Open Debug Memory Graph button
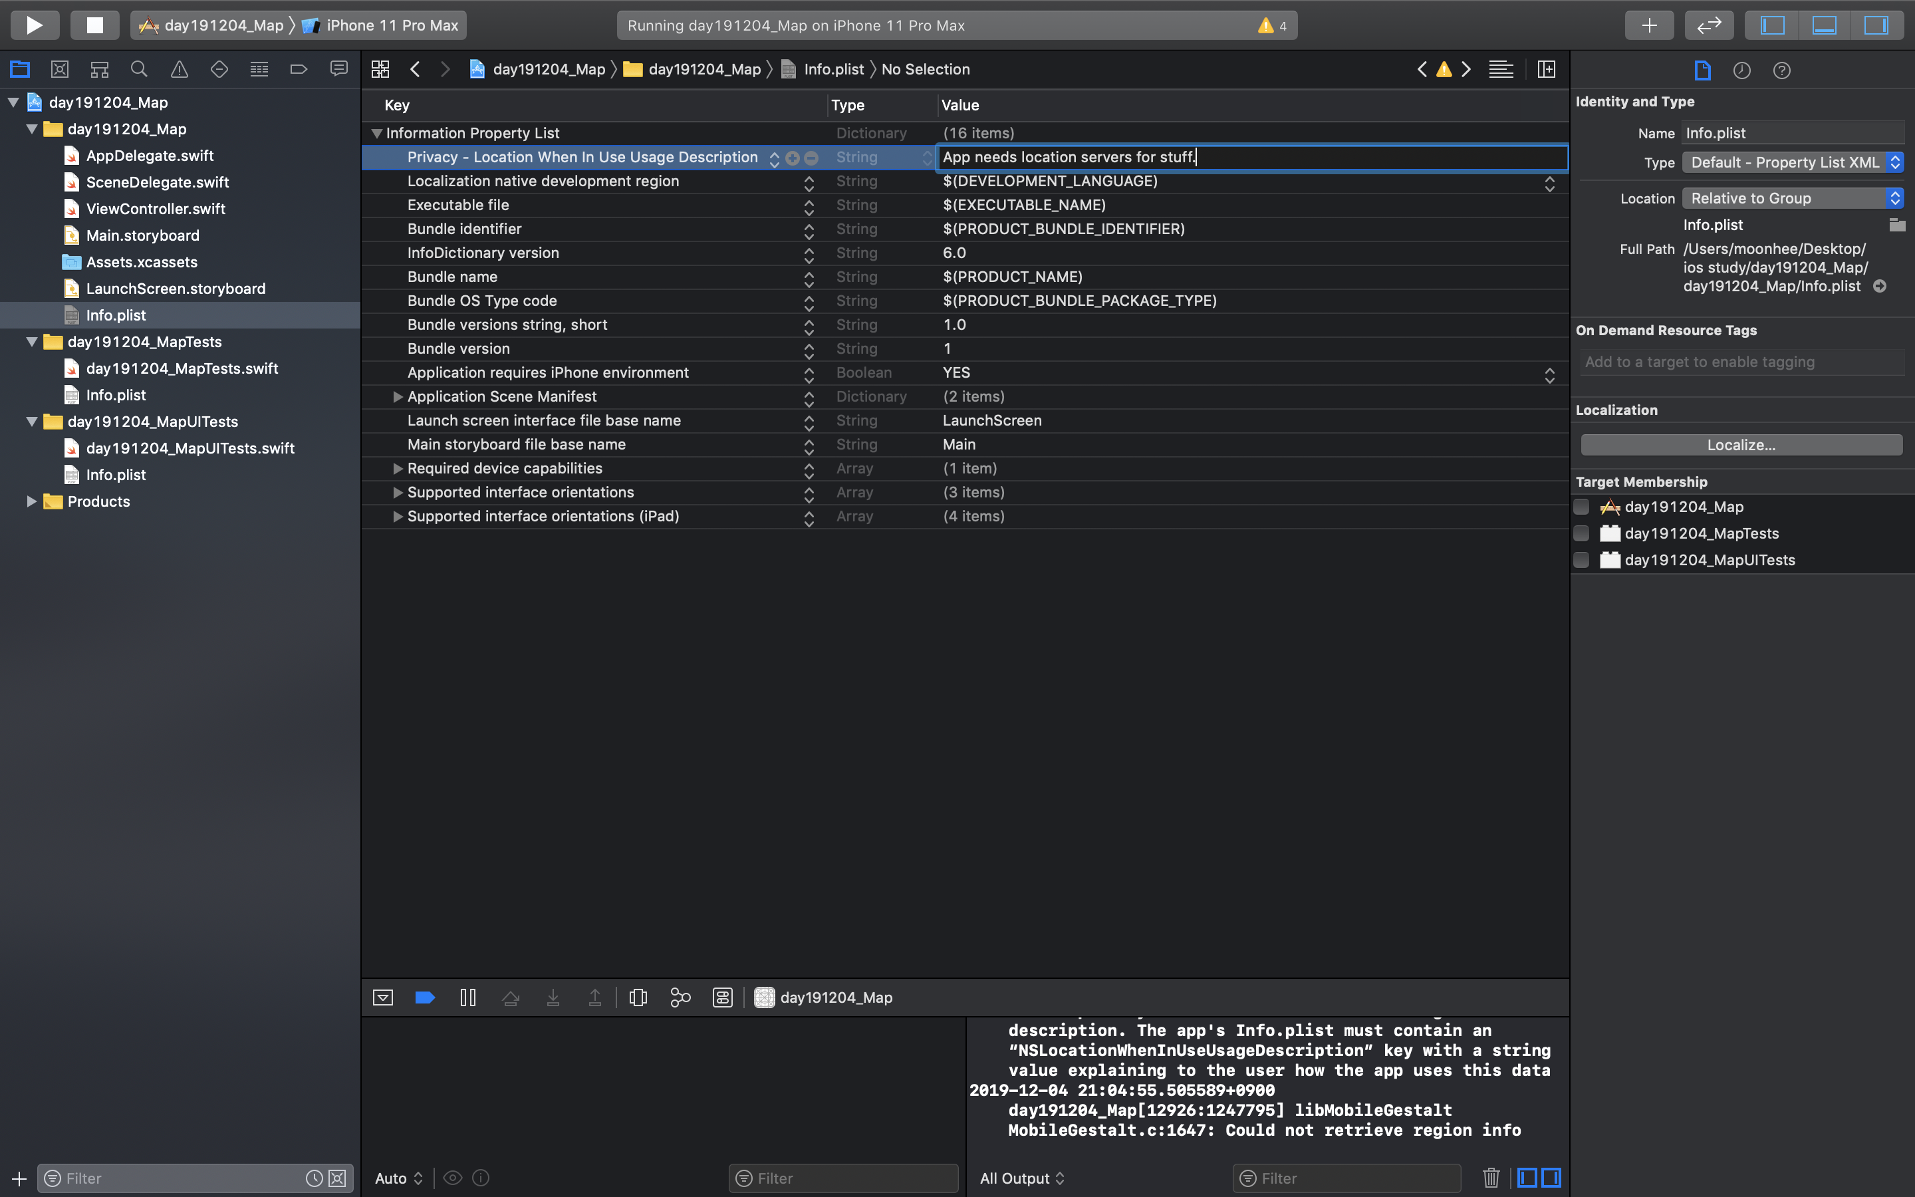 pos(680,997)
